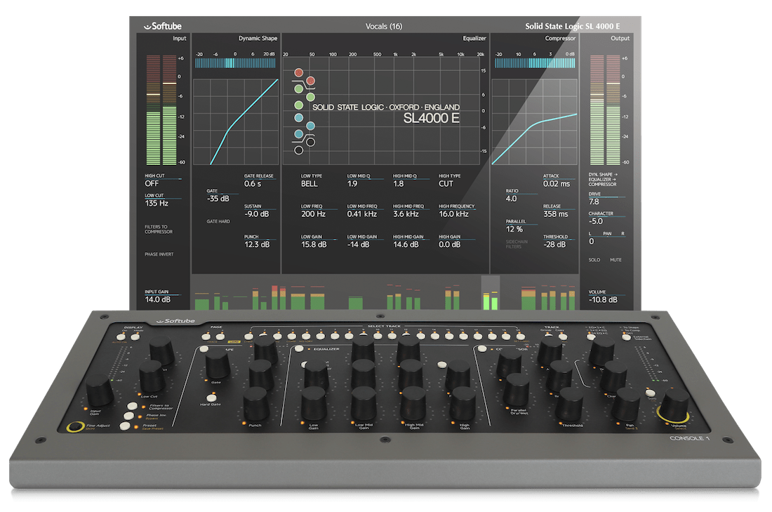This screenshot has height=512, width=772.
Task: Click the Attack 0.02 ms value
Action: (x=557, y=184)
